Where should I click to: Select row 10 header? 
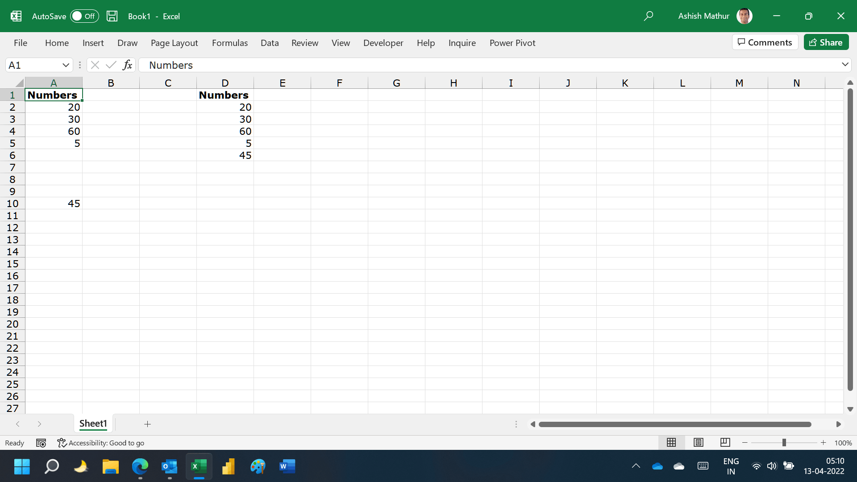12,204
